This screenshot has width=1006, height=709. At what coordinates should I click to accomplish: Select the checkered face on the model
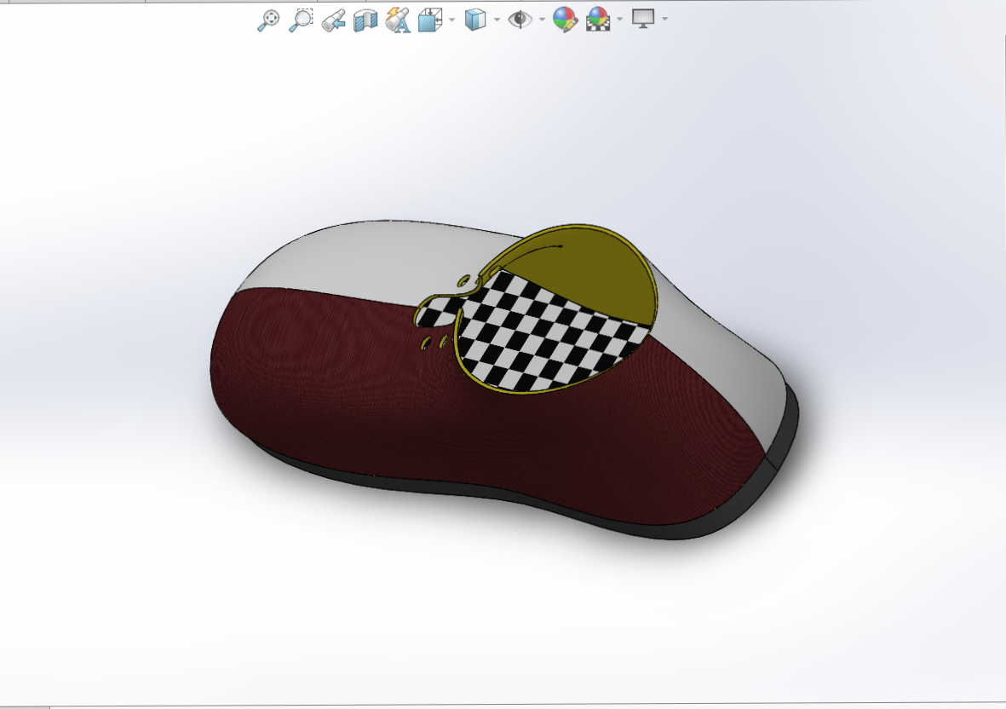tap(545, 334)
